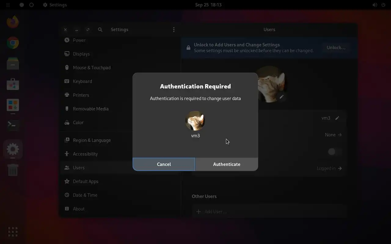Click the Power icon in sidebar
The image size is (391, 244).
pyautogui.click(x=67, y=40)
